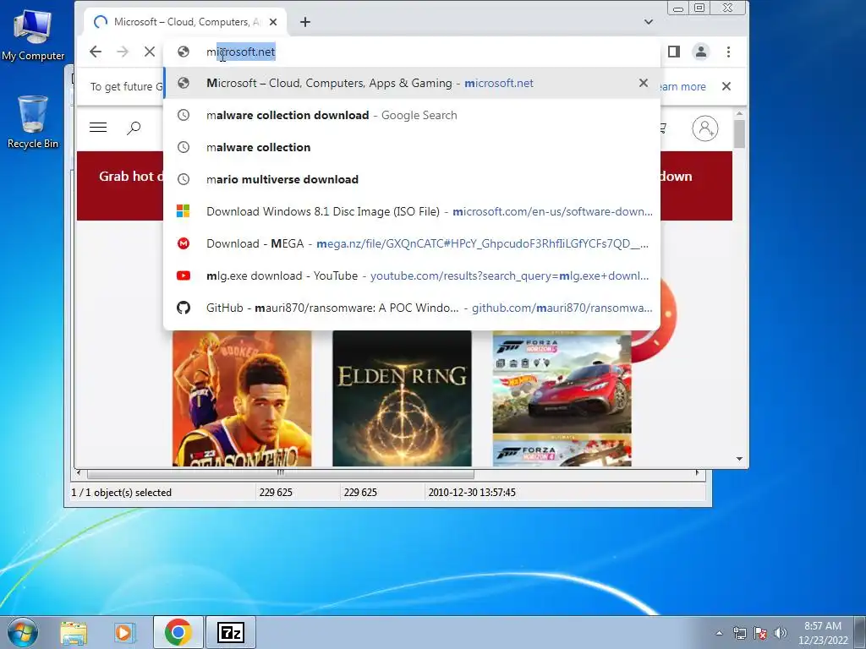Remove the microsoft.net suggestion with X

coord(644,83)
